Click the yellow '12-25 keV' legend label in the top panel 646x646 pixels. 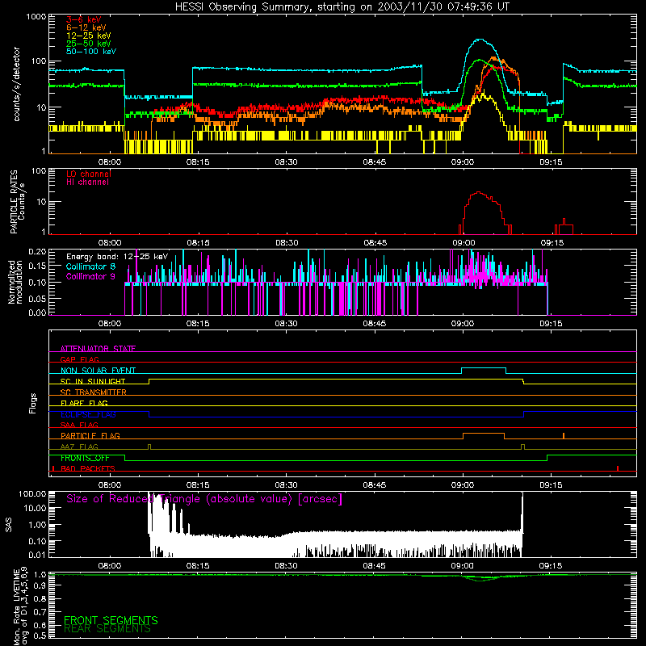[x=88, y=36]
